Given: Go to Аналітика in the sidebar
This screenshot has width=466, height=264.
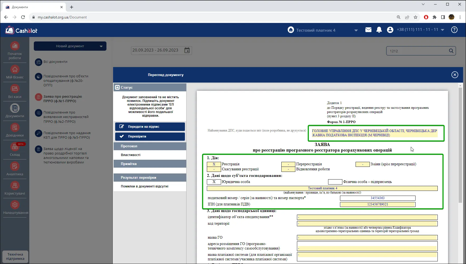Looking at the screenshot, I should click(x=15, y=169).
